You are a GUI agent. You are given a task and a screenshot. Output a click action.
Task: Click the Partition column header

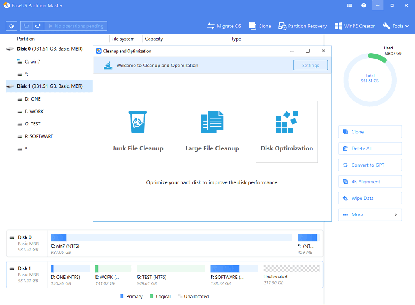pos(26,39)
